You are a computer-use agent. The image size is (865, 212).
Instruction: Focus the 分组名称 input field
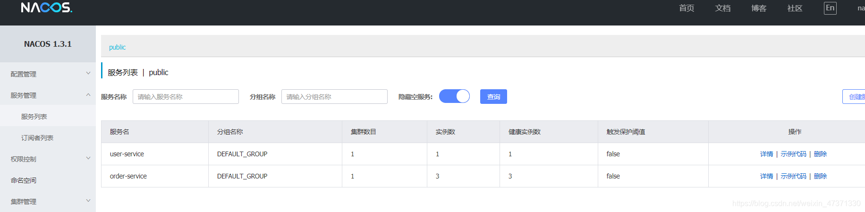[334, 96]
